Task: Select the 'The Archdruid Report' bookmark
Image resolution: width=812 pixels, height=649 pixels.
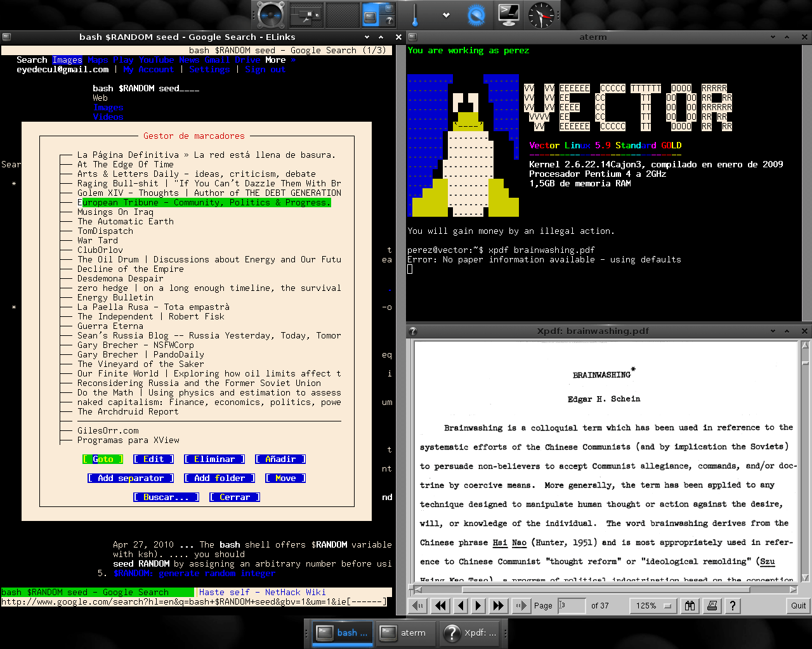Action: 128,412
